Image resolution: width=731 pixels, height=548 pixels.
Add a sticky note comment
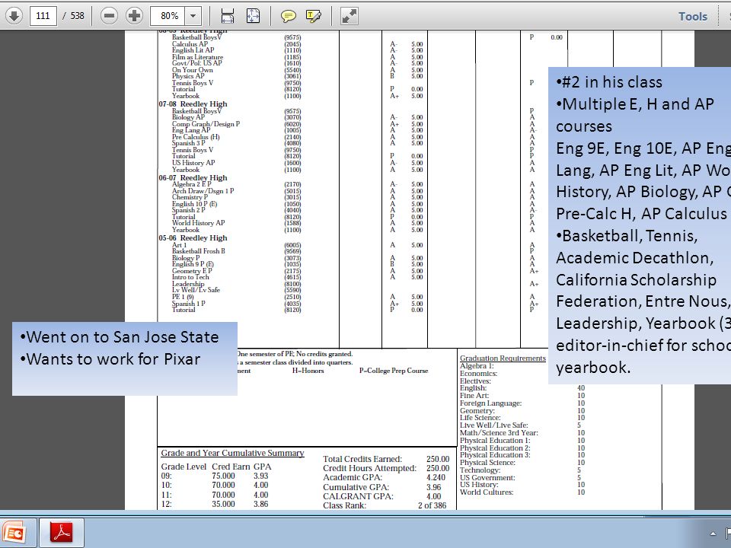coord(288,16)
